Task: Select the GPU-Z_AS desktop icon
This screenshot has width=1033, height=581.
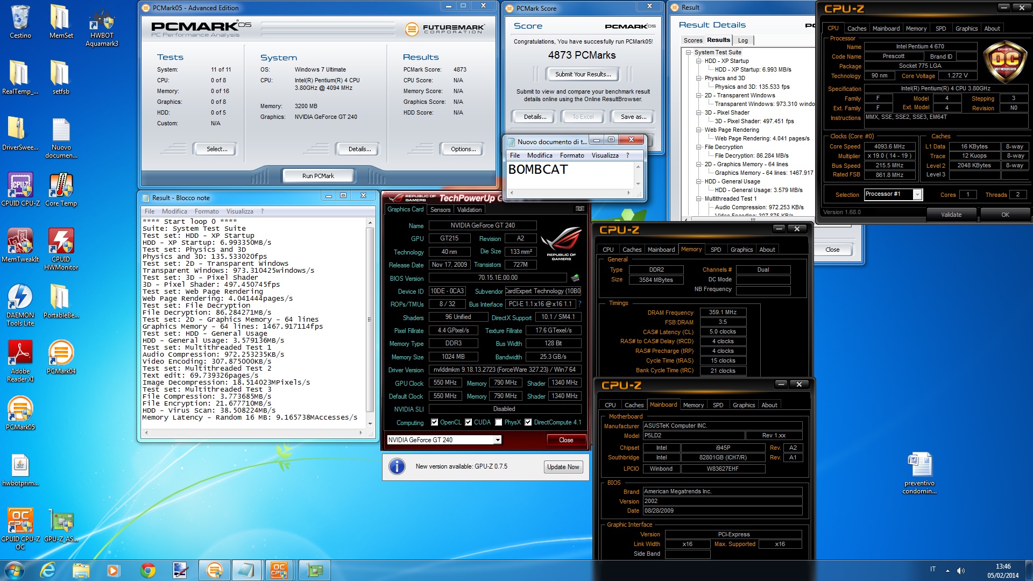Action: [x=61, y=526]
